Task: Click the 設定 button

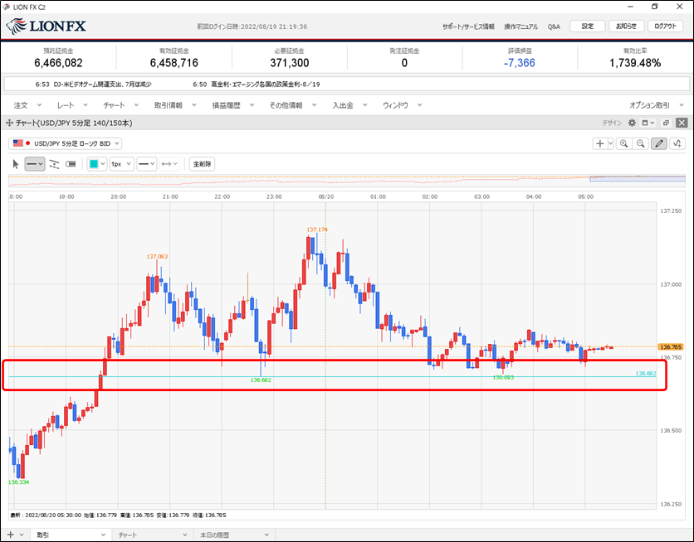Action: click(588, 26)
